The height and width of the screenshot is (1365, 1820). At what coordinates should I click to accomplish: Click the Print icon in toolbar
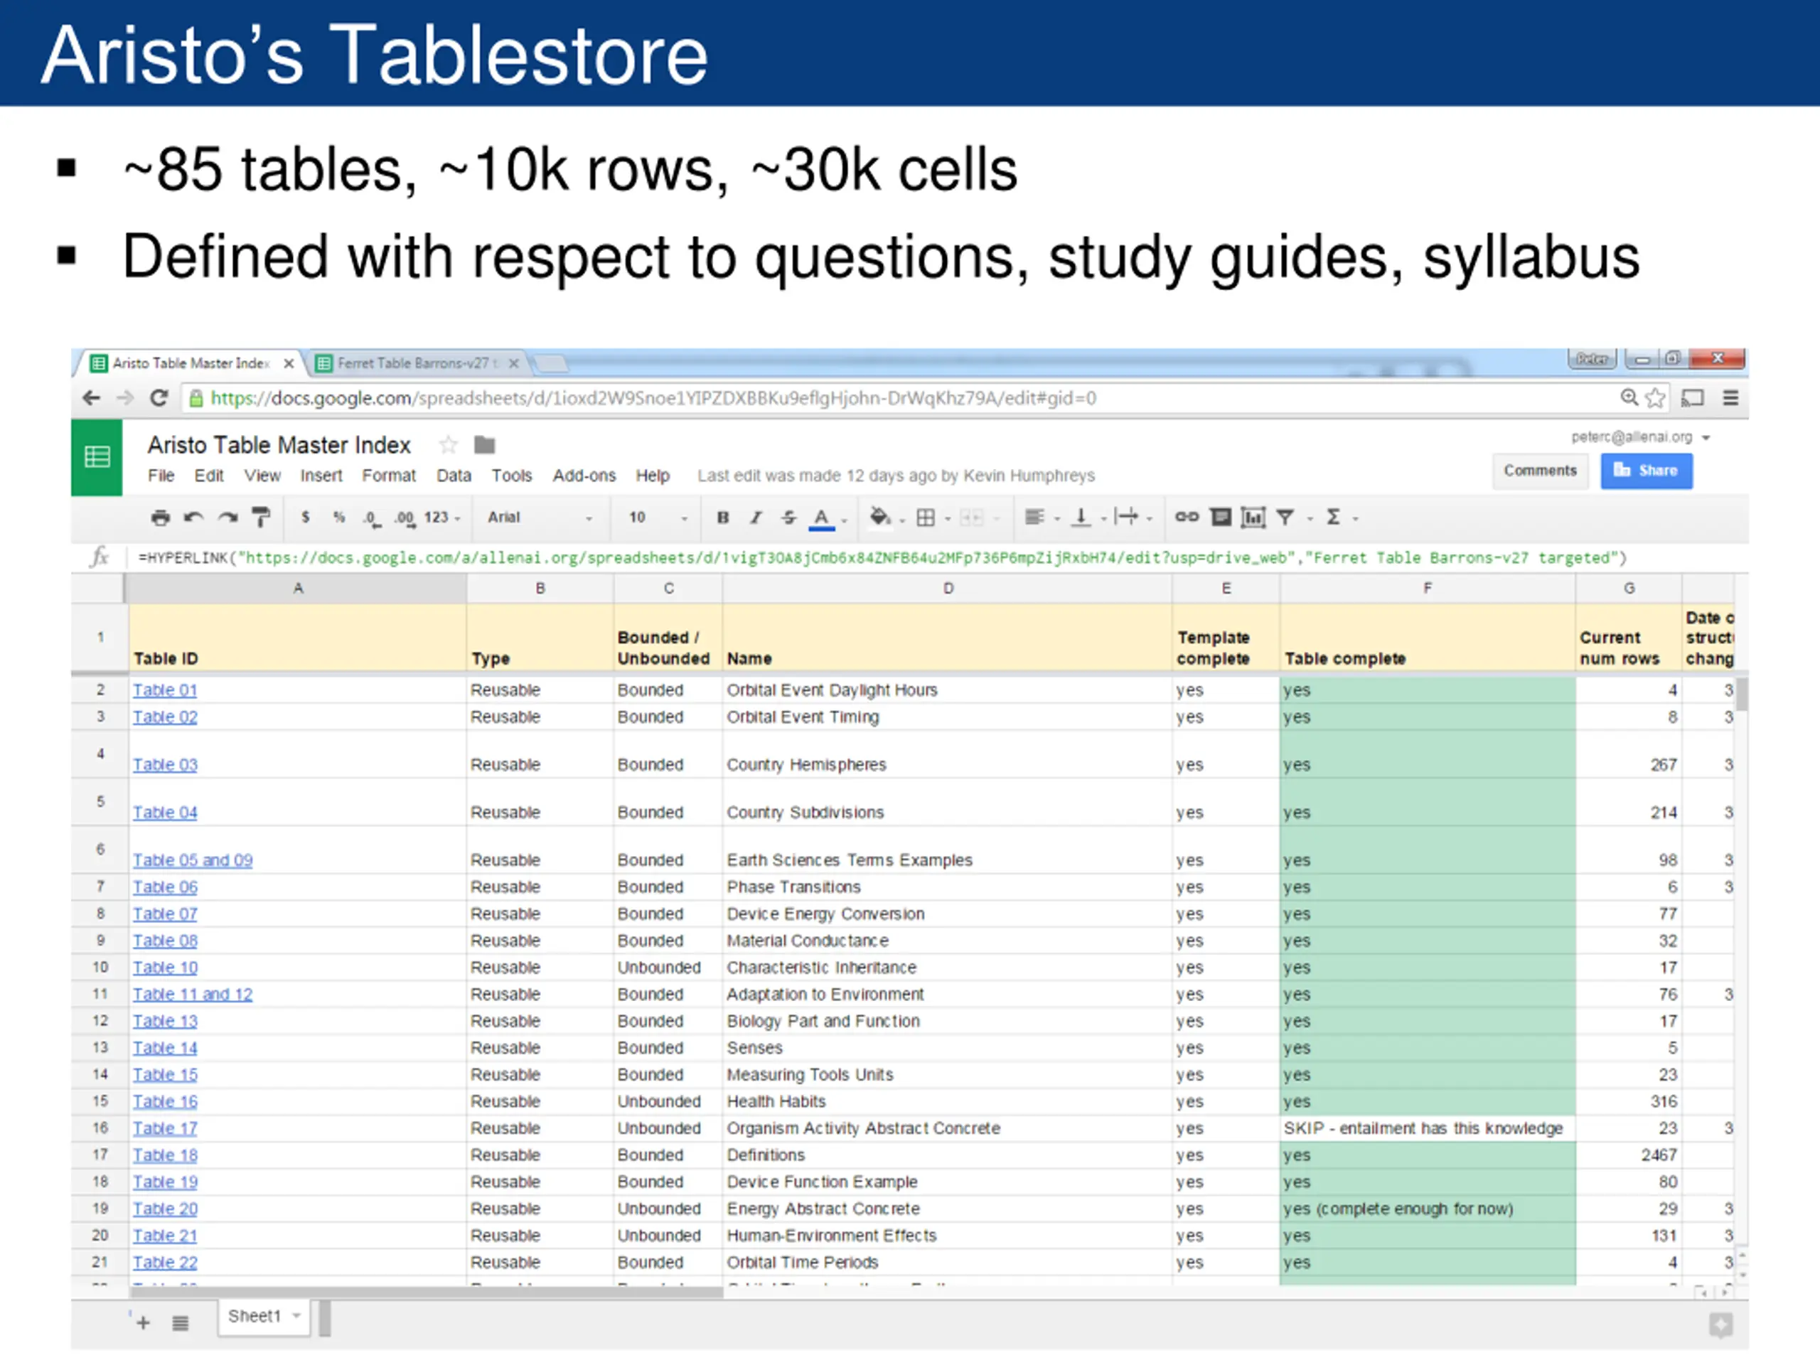(161, 518)
